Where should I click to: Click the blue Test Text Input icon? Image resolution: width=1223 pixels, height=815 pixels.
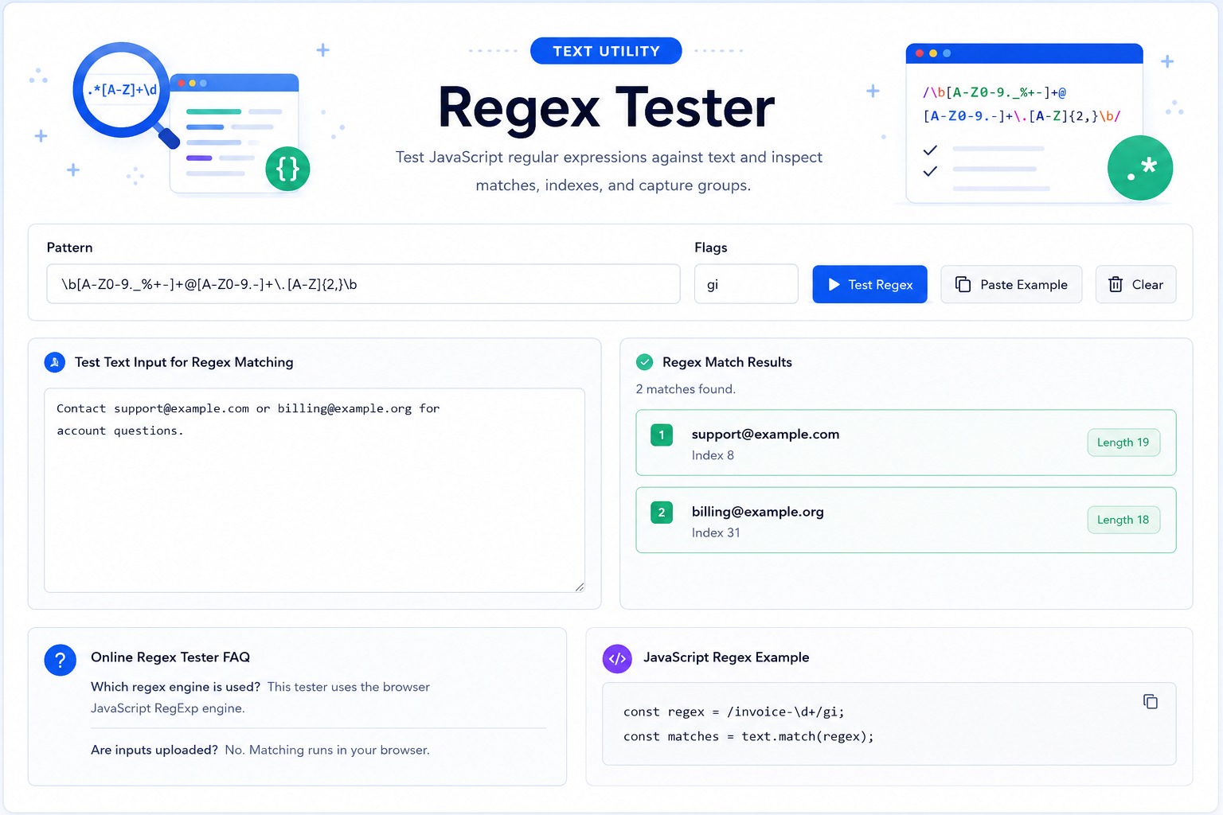54,362
